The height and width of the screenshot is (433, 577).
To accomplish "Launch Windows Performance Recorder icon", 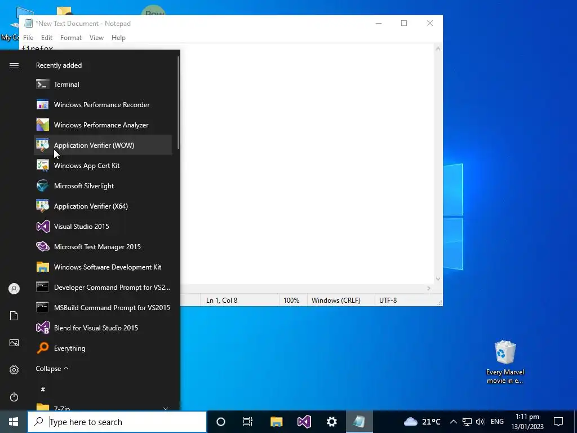I will 43,104.
